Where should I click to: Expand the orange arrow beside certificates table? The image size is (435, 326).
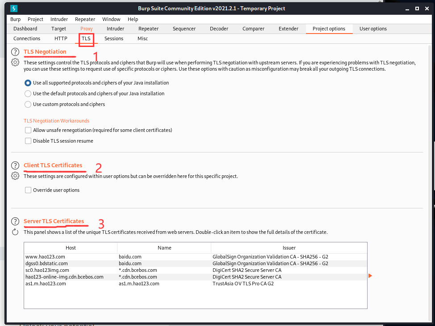(370, 276)
